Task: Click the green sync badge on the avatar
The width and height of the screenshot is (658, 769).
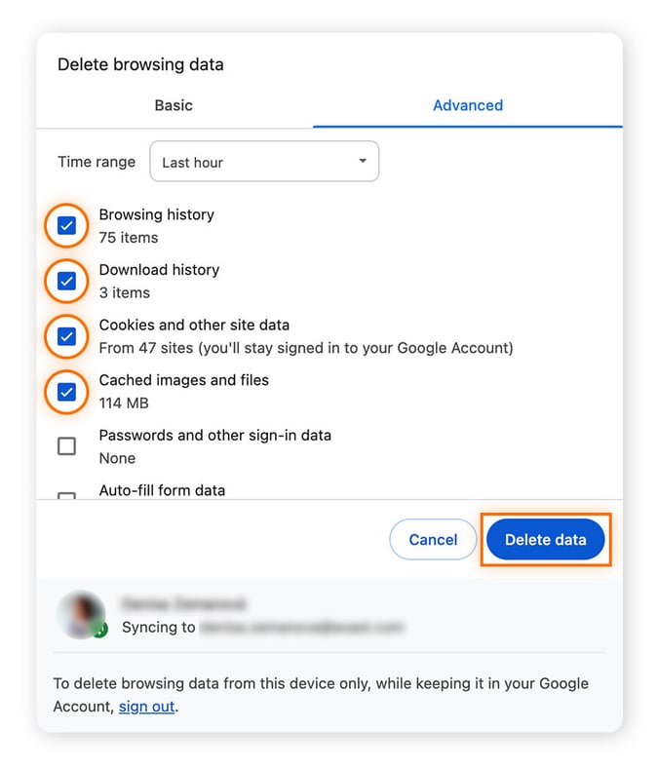Action: (x=99, y=631)
